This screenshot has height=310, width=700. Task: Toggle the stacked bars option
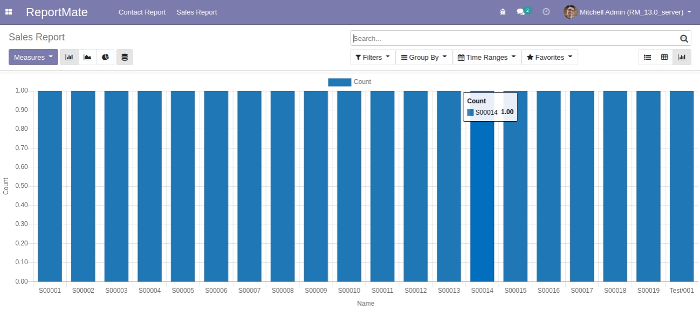pos(125,57)
